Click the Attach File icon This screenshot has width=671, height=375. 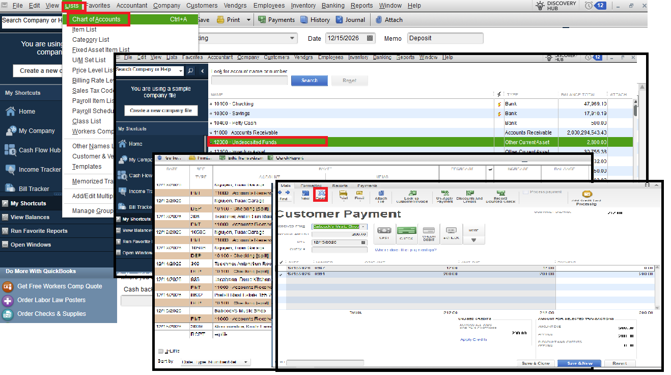click(x=381, y=194)
